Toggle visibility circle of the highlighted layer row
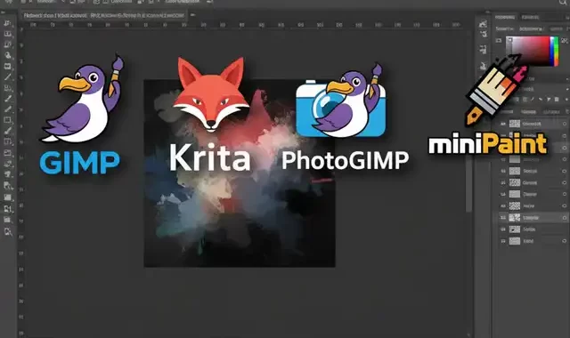 [x=564, y=218]
